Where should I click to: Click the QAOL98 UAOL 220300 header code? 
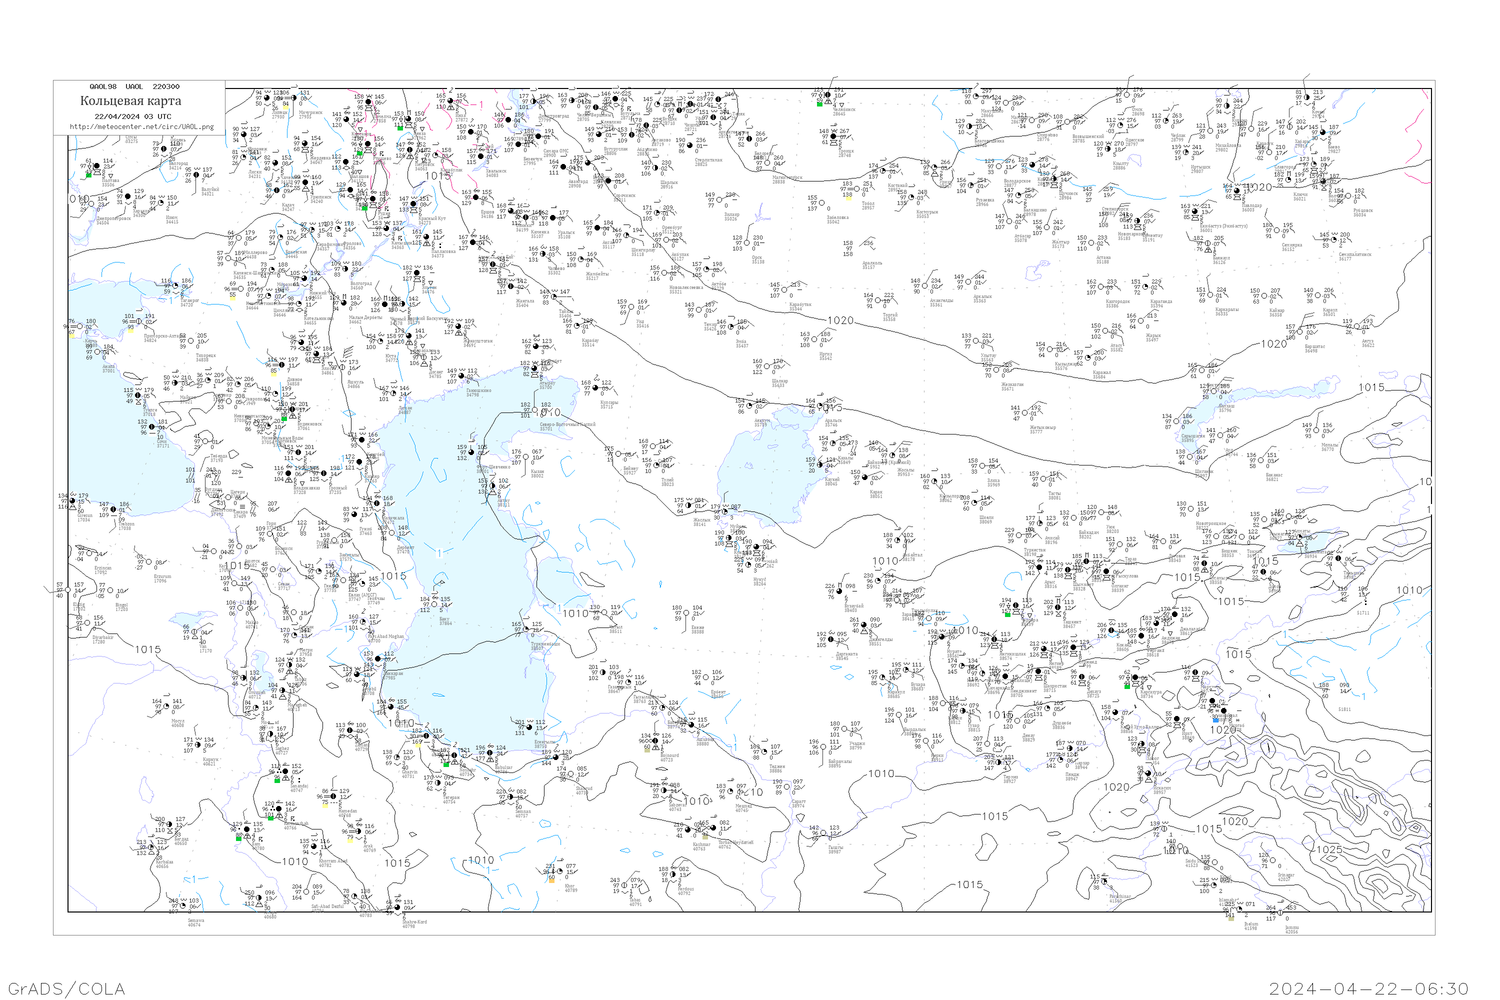tap(134, 86)
